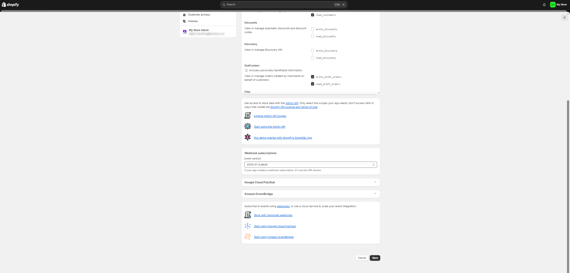This screenshot has width=570, height=273.
Task: Open the notification bell
Action: [x=544, y=4]
